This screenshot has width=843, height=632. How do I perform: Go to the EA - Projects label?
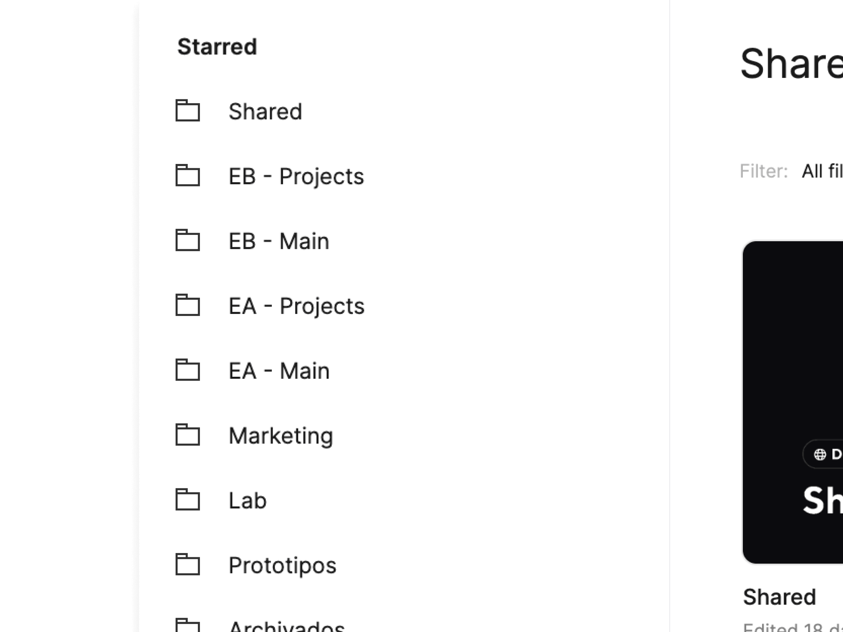(x=296, y=306)
